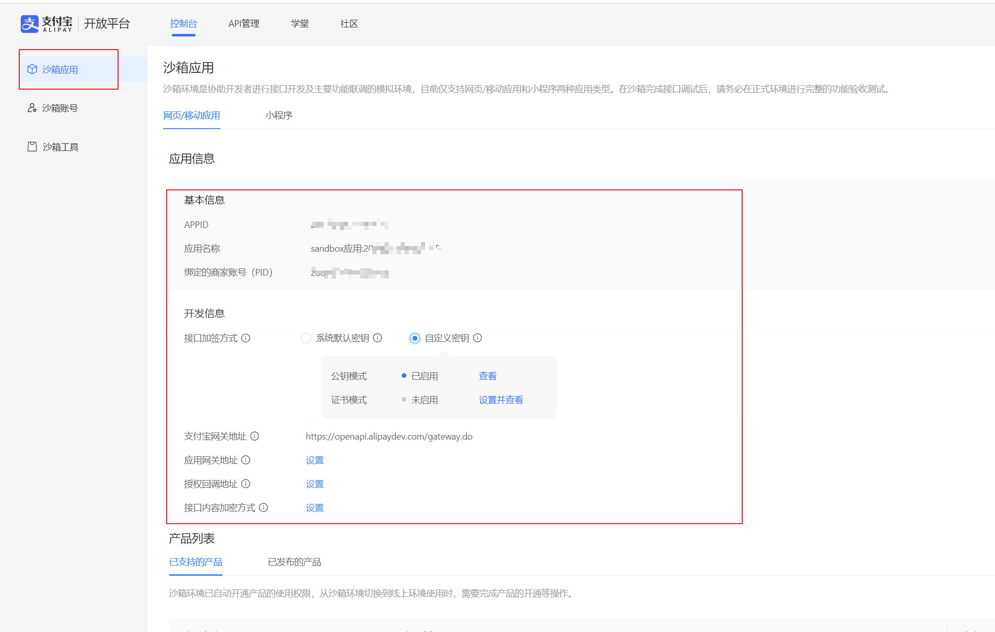Viewport: 995px width, 632px height.
Task: Click the gateway URL text openapi.alipaydev.com
Action: 389,437
